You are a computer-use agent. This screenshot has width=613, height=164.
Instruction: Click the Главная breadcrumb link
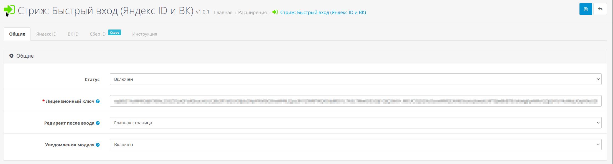point(223,12)
